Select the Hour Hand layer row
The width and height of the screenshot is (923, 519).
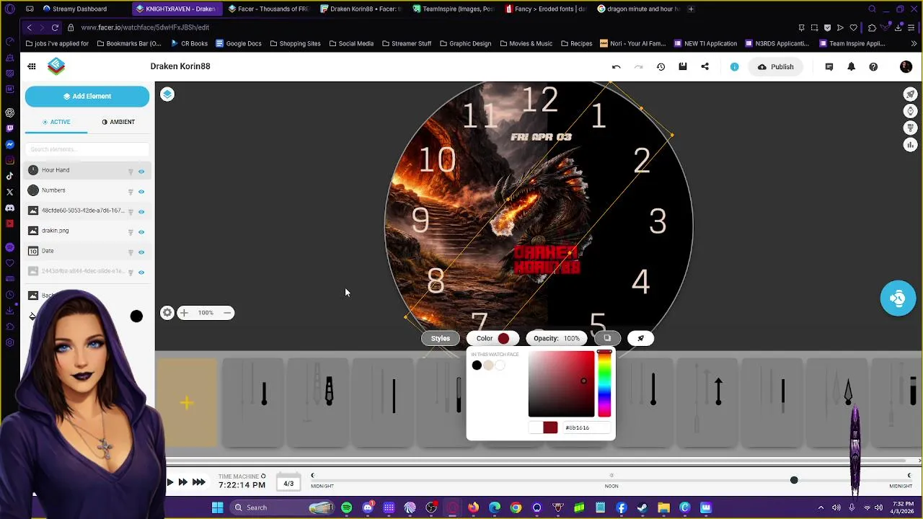[87, 170]
